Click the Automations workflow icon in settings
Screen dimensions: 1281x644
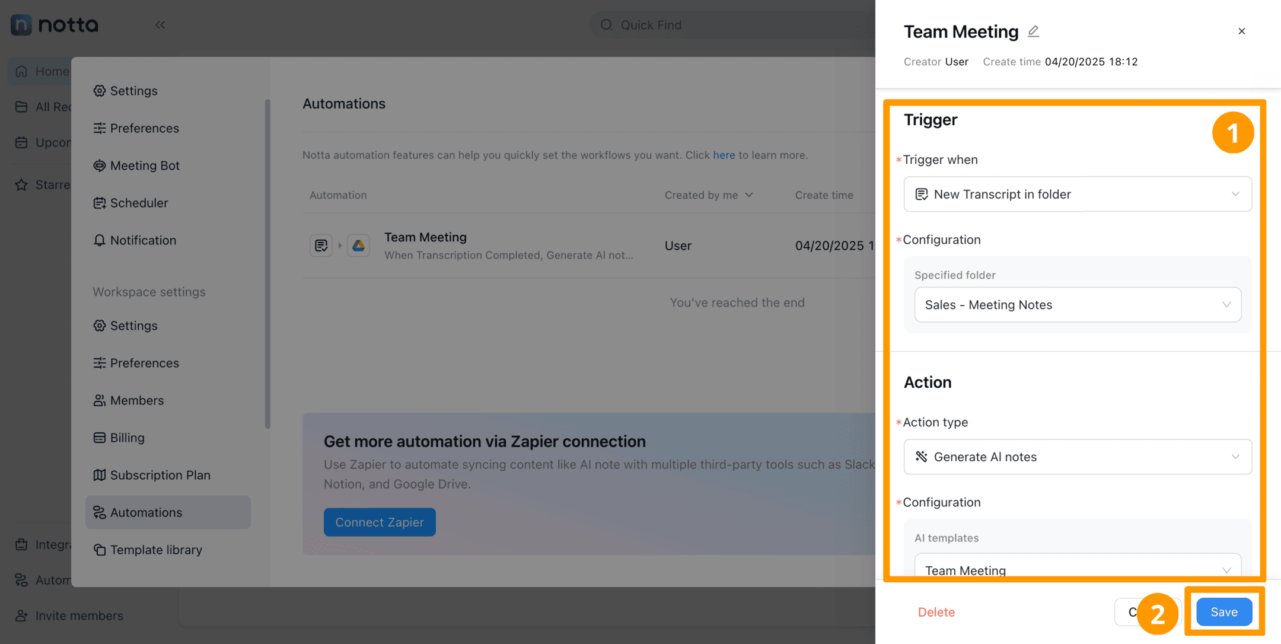pyautogui.click(x=100, y=512)
